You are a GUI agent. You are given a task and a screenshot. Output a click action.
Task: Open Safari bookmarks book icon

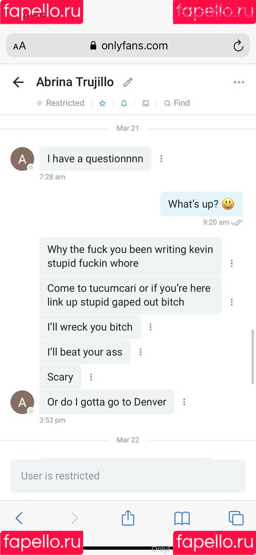click(182, 519)
